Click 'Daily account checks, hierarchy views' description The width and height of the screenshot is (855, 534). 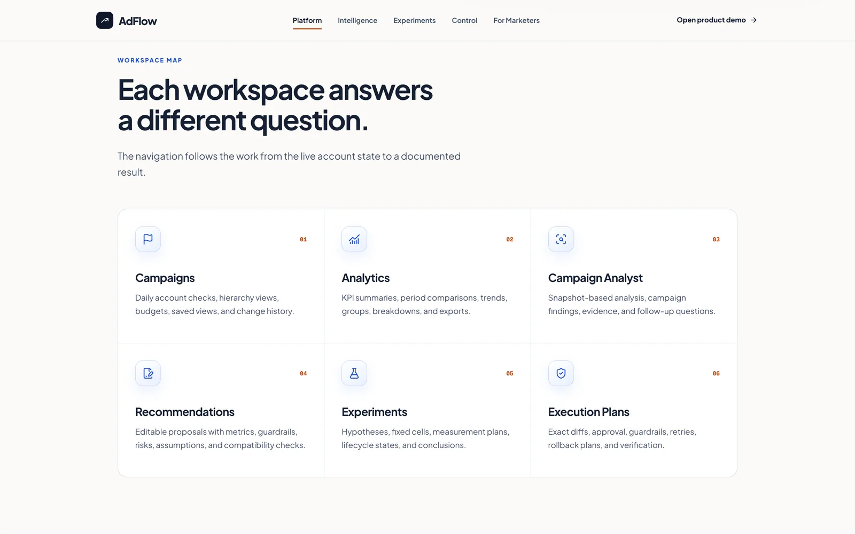(x=214, y=304)
